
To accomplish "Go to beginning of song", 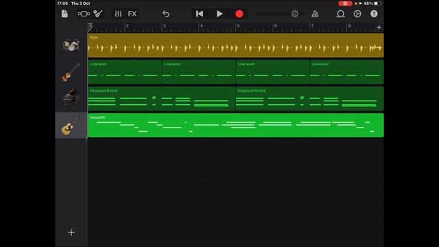I will coord(200,14).
